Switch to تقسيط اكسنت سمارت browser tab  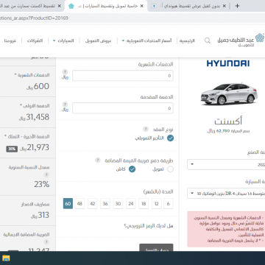click(x=32, y=6)
